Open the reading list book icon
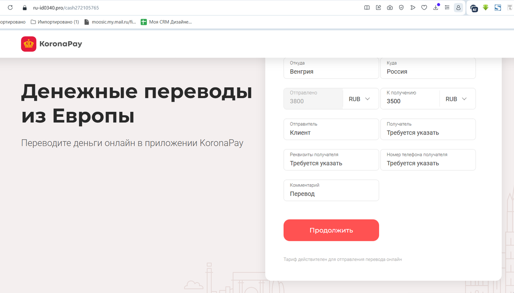514x293 pixels. (366, 7)
